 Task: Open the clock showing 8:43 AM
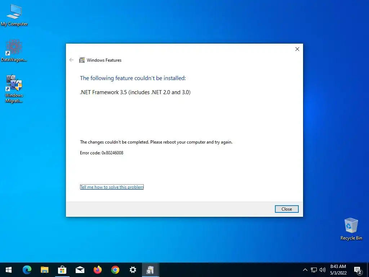pyautogui.click(x=338, y=270)
